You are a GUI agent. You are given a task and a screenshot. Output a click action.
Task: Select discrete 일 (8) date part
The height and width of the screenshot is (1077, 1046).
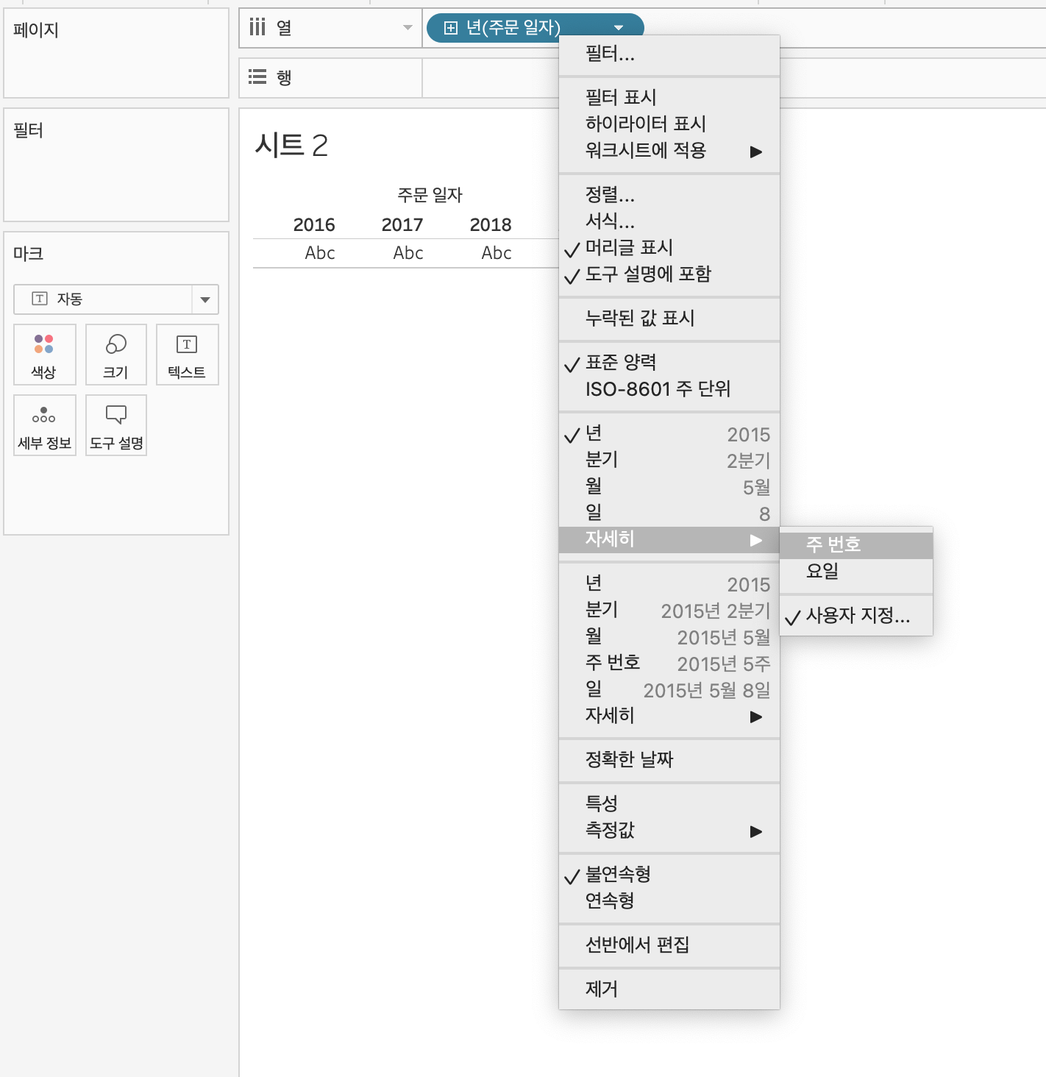tap(669, 513)
